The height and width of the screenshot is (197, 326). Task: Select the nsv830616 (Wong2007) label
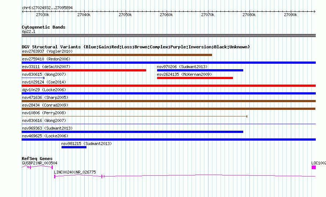click(44, 120)
